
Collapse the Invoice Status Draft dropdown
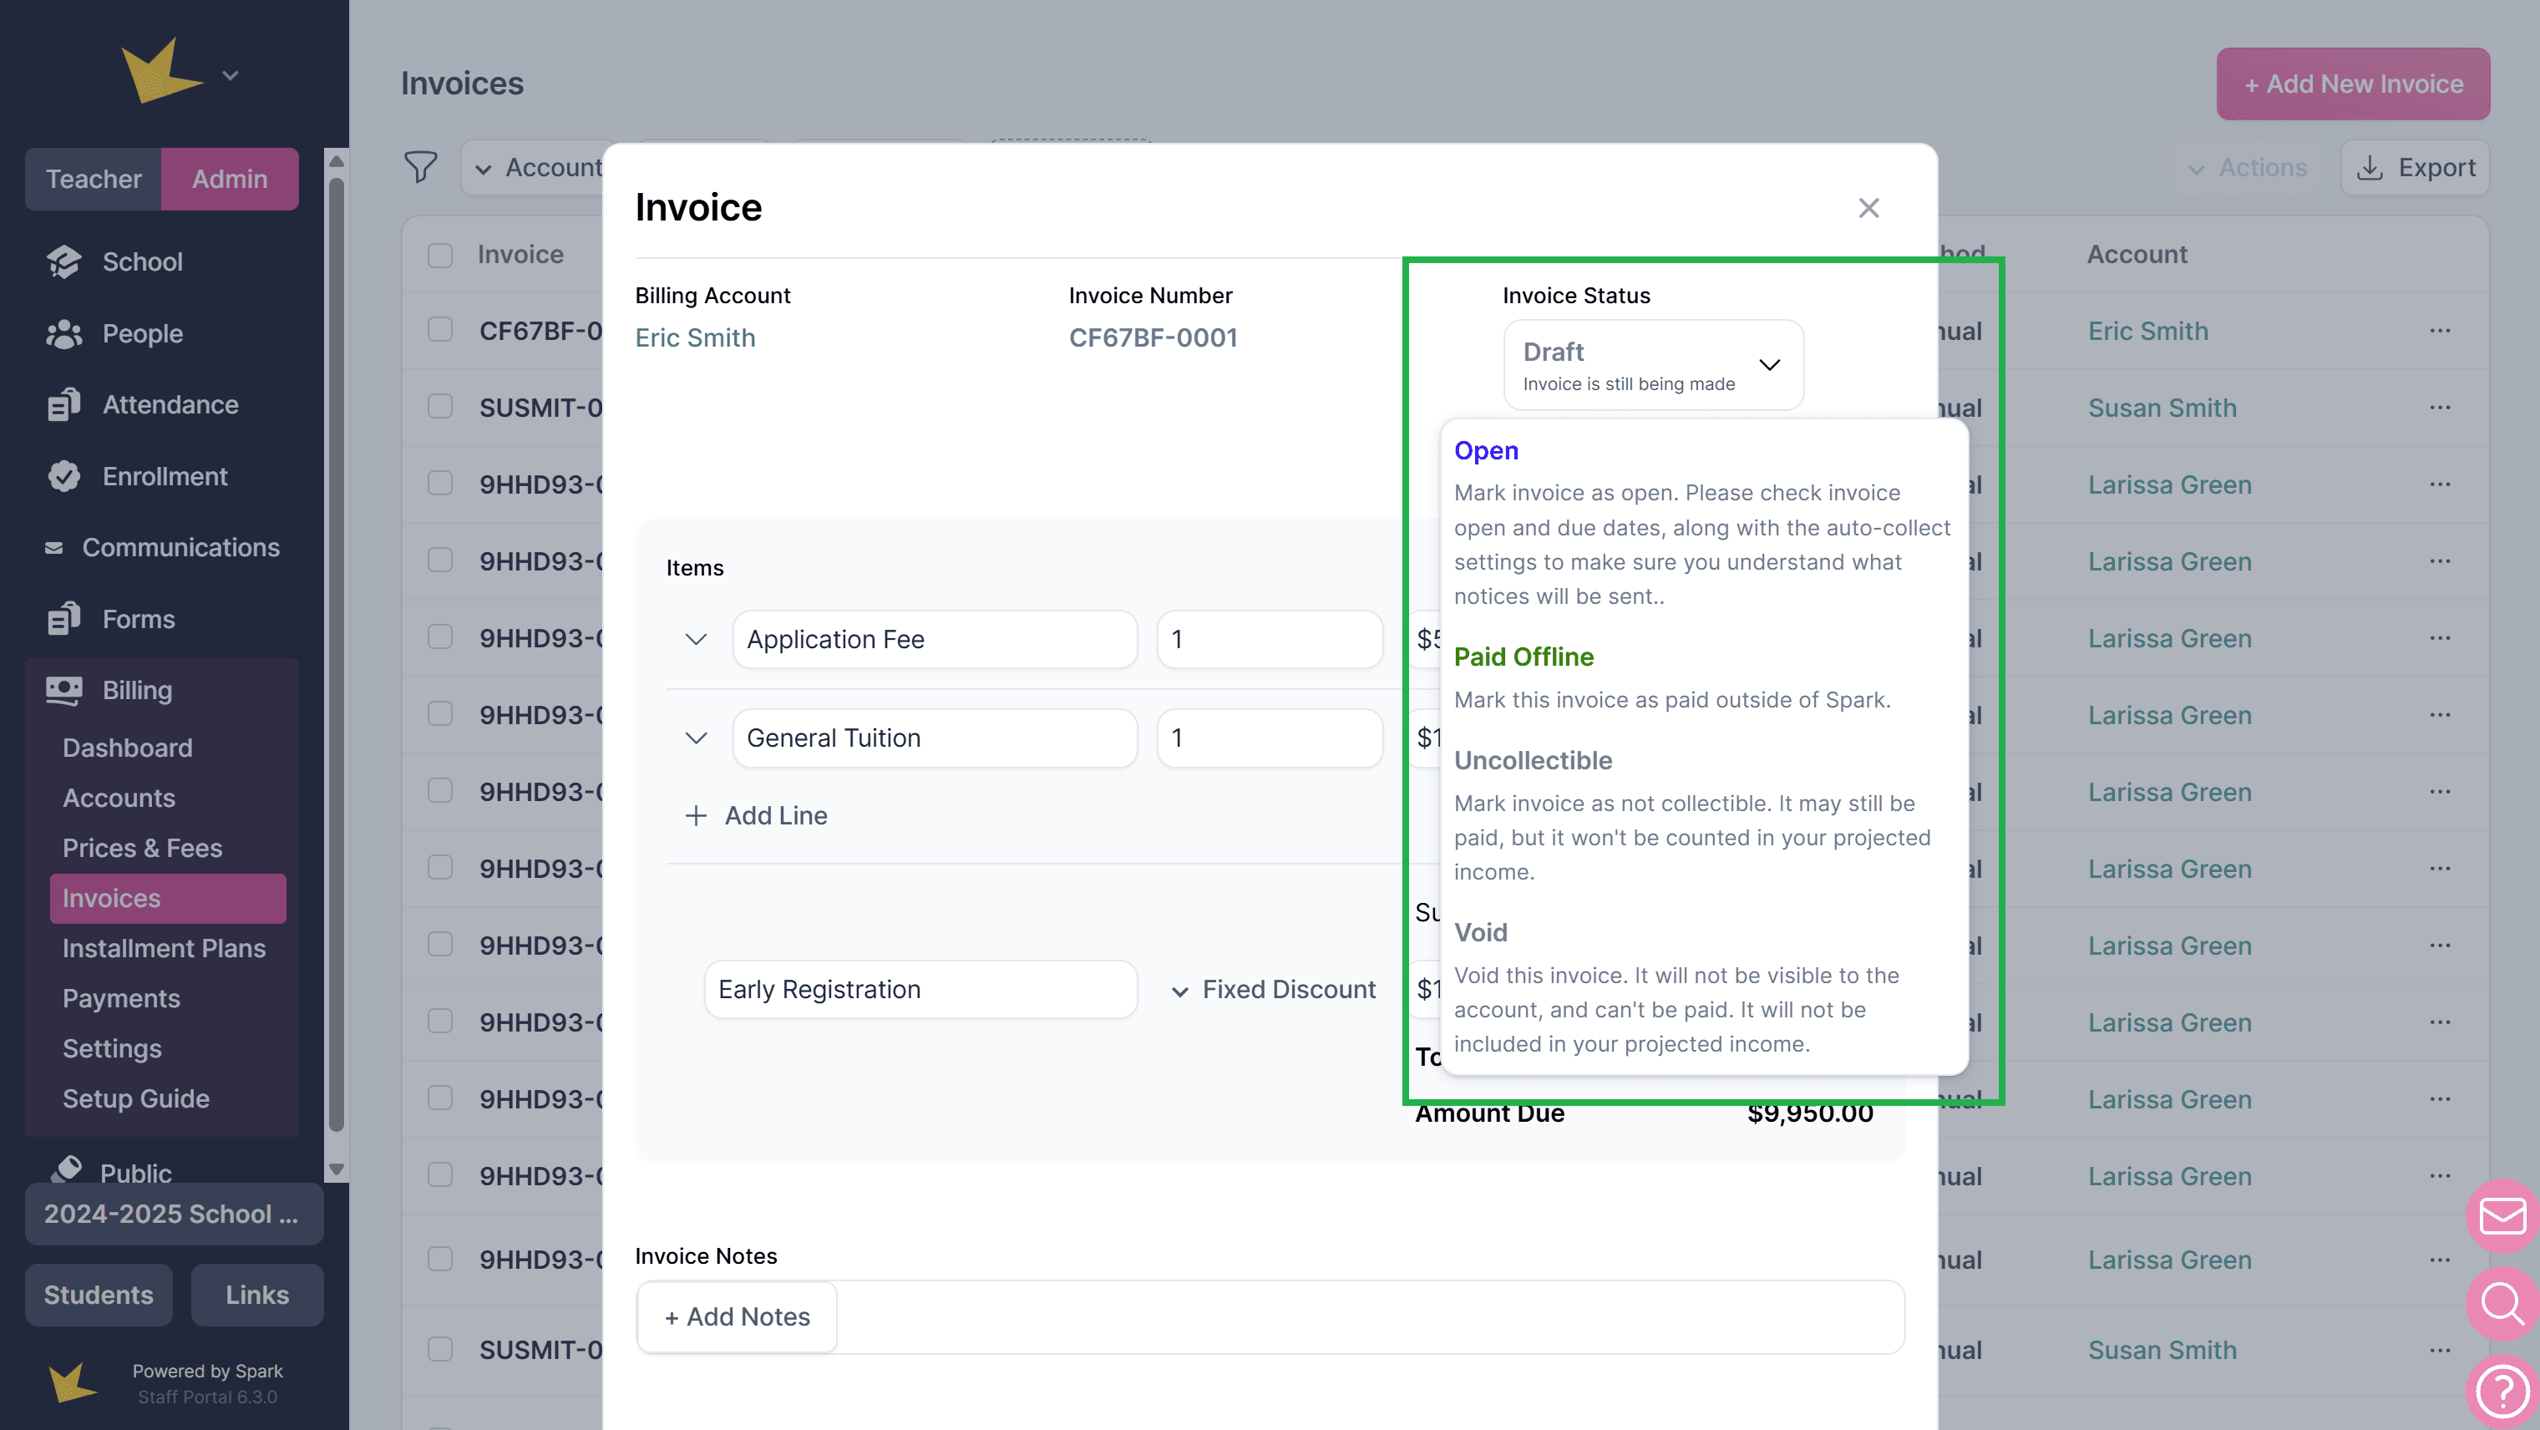(x=1770, y=365)
